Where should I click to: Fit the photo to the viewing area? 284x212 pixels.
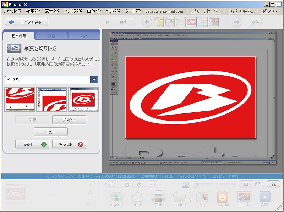coord(246,184)
